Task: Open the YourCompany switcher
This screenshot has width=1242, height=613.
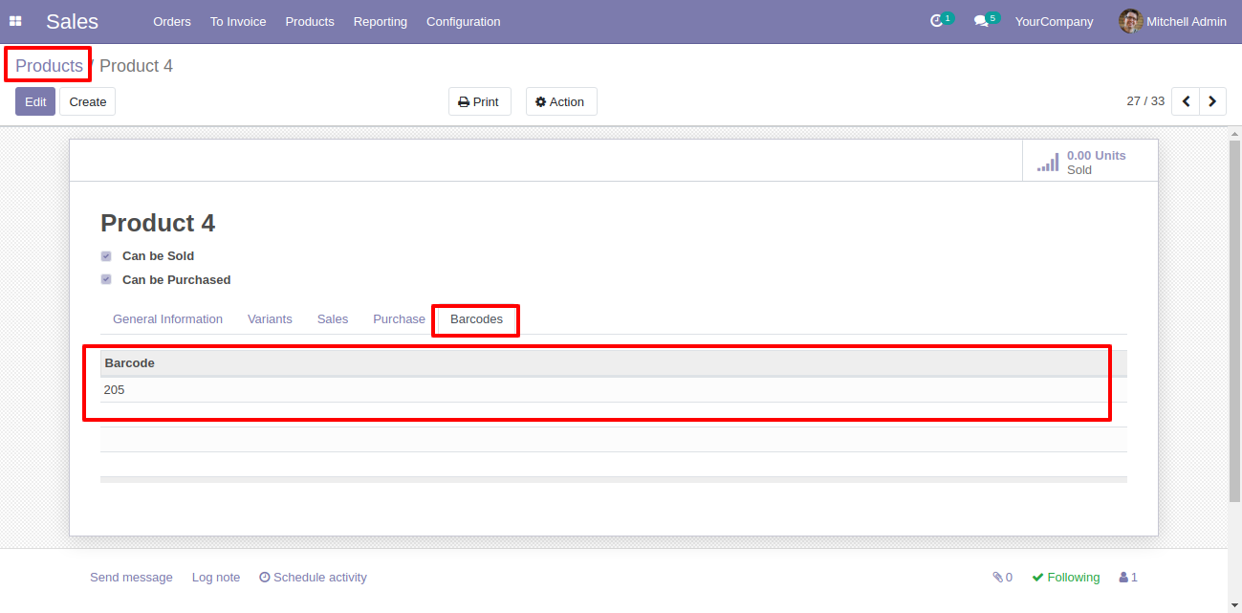Action: 1054,21
